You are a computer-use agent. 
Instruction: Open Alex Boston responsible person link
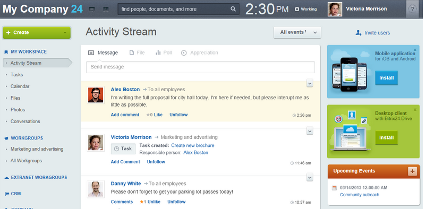tap(195, 153)
